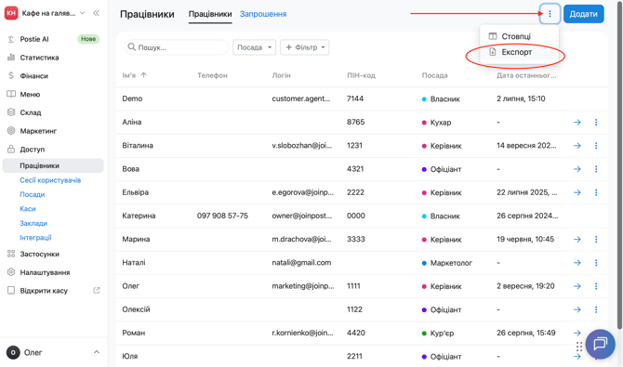
Task: Open the arrow for employee Наталі
Action: point(577,263)
